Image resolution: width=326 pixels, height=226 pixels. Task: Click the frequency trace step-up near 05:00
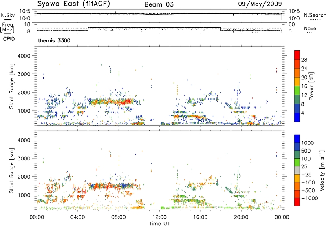[88, 29]
